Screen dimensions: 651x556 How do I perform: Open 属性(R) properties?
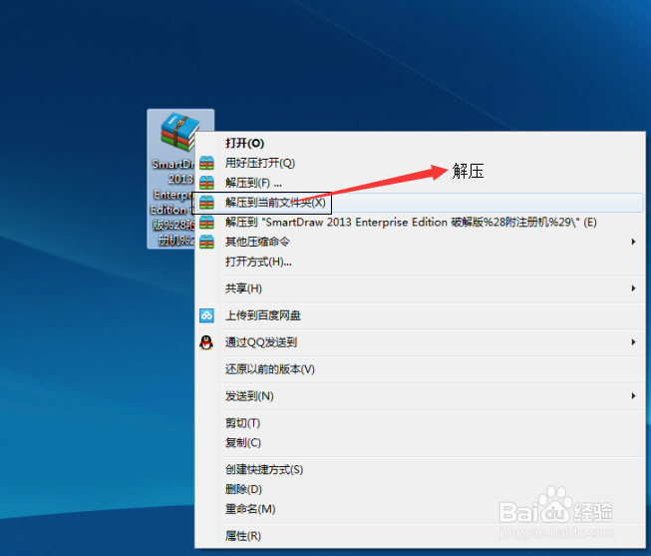(420, 536)
